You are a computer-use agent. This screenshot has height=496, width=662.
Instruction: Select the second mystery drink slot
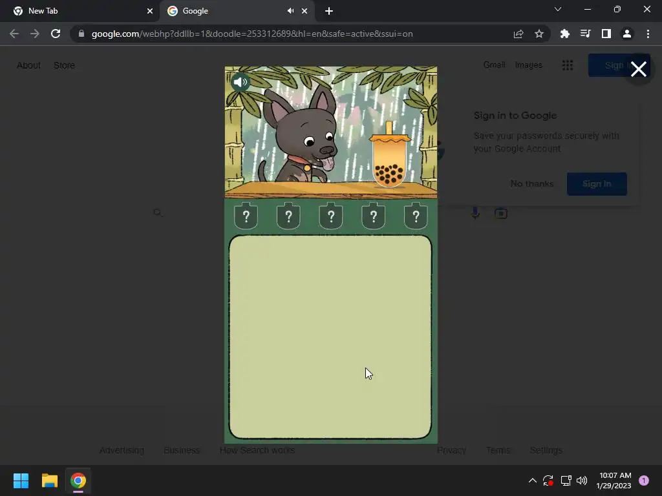pyautogui.click(x=288, y=216)
